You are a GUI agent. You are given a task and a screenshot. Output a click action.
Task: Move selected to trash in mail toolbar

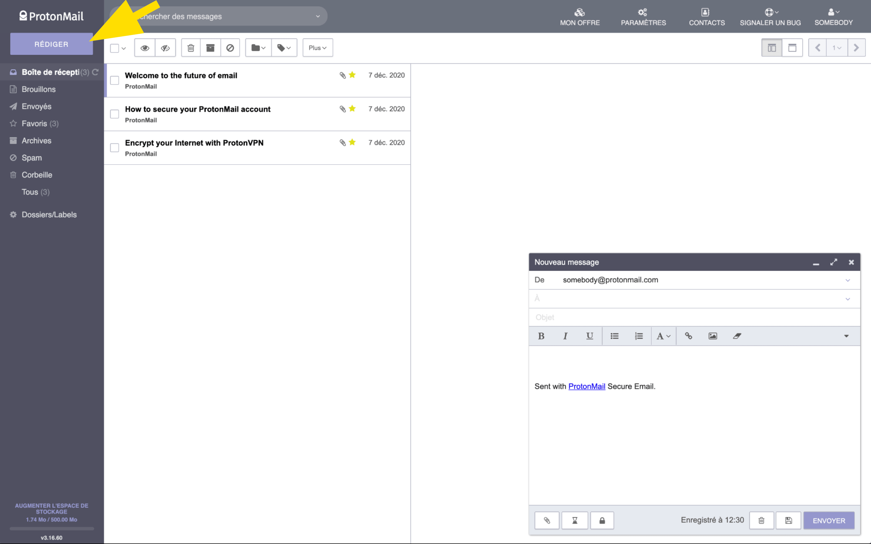(191, 48)
